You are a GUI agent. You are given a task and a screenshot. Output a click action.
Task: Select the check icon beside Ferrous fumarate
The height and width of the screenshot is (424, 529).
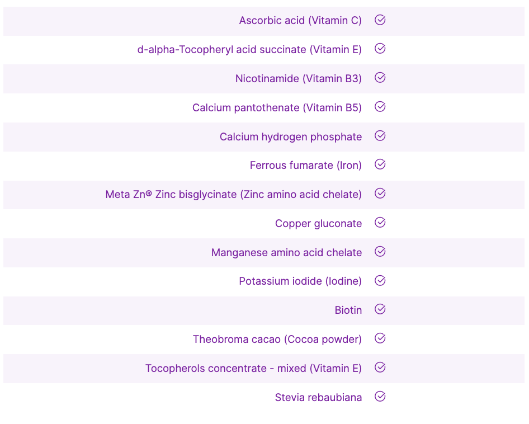coord(380,164)
